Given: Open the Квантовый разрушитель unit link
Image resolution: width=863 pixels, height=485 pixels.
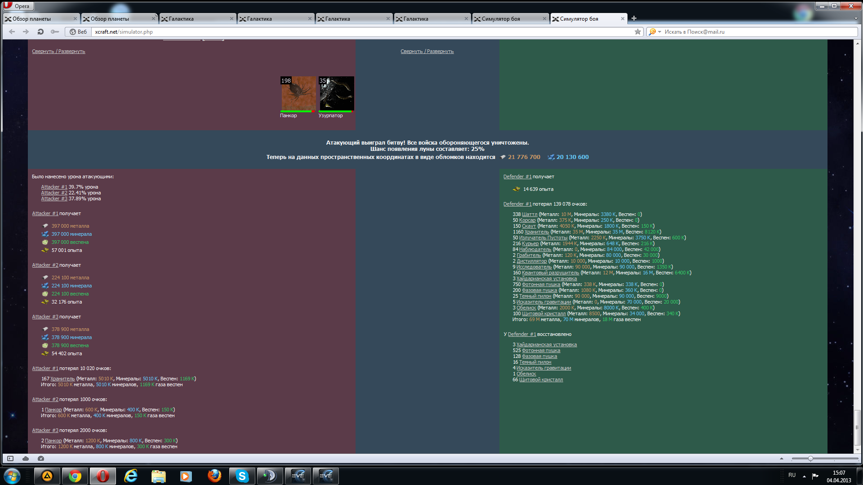Looking at the screenshot, I should point(550,273).
